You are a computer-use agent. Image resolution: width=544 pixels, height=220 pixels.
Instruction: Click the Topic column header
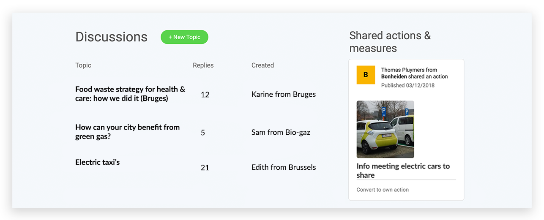[83, 65]
